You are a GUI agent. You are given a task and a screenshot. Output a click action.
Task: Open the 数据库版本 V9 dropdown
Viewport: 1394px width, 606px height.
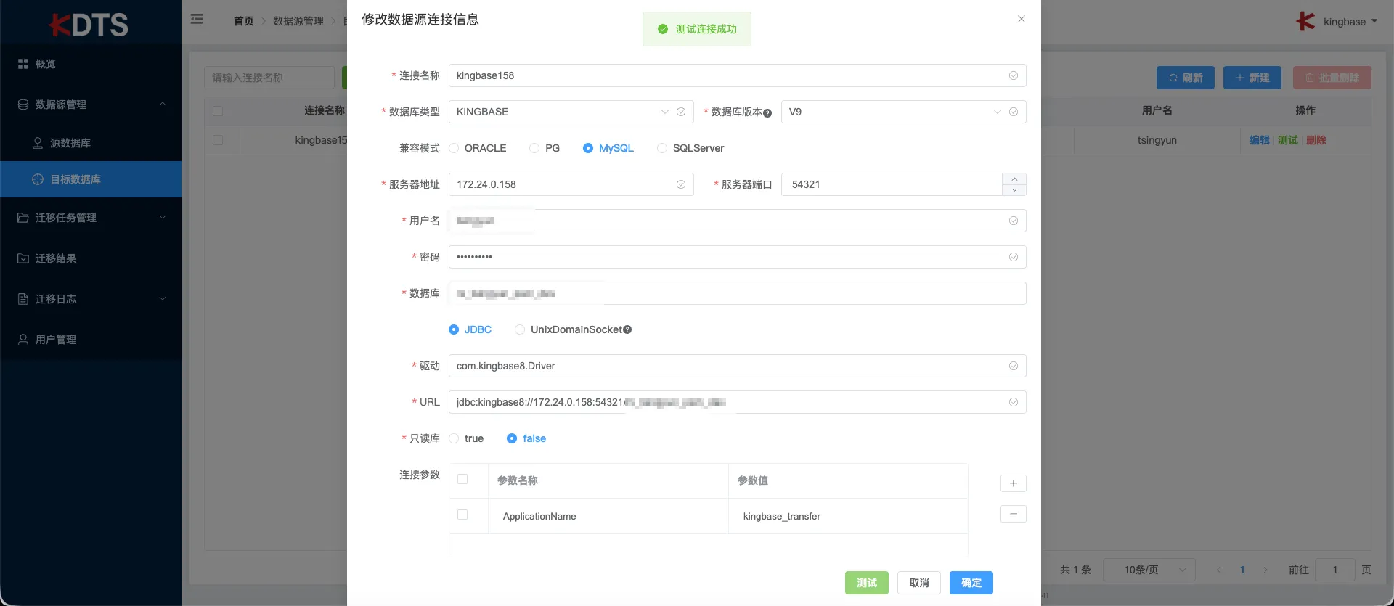(x=903, y=112)
